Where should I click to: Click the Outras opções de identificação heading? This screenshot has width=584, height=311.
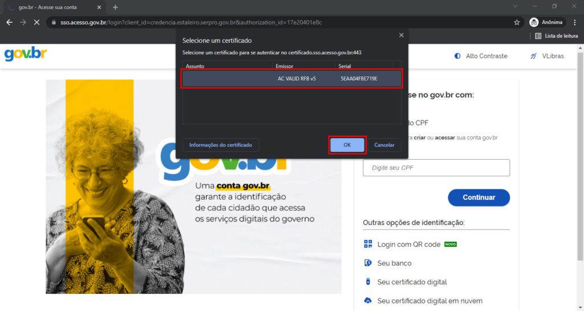[413, 223]
